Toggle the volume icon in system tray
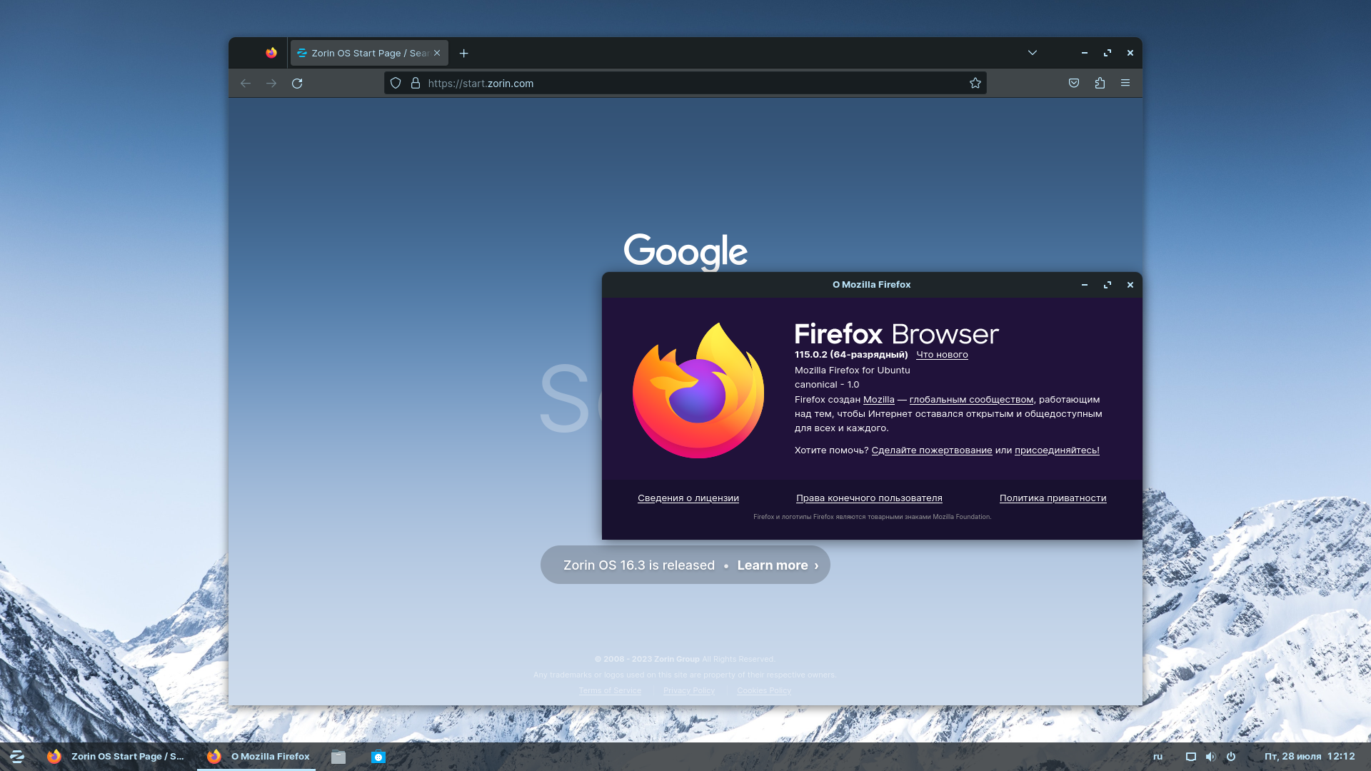This screenshot has height=771, width=1371. point(1210,757)
